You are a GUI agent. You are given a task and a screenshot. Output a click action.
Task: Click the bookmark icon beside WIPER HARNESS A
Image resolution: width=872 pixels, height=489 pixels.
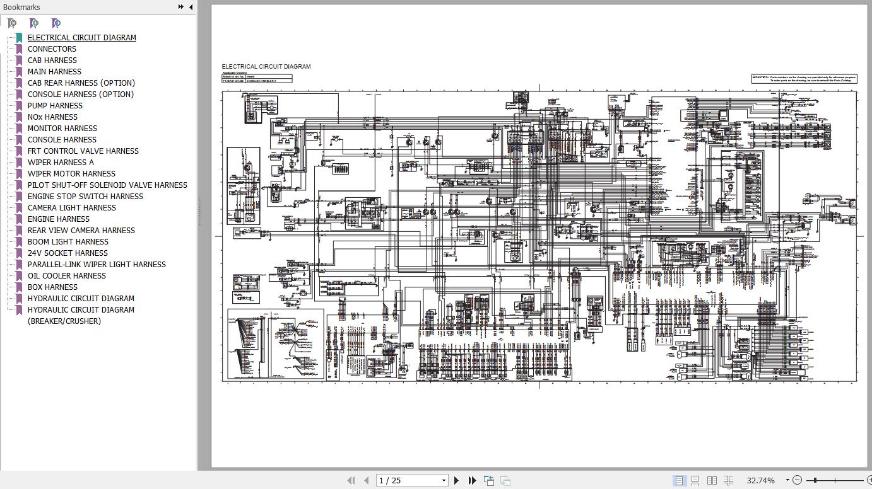[x=19, y=162]
